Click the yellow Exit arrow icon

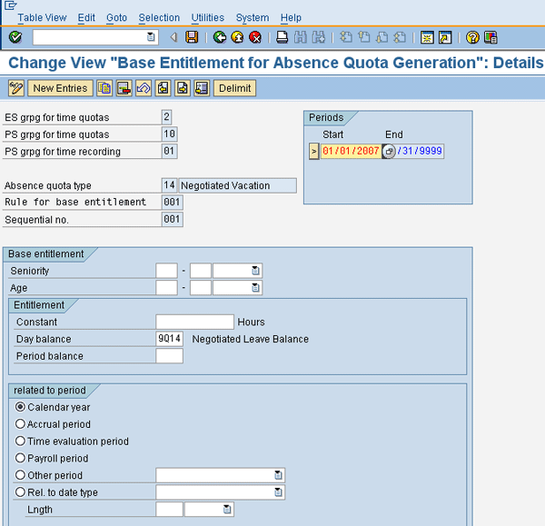coord(237,37)
